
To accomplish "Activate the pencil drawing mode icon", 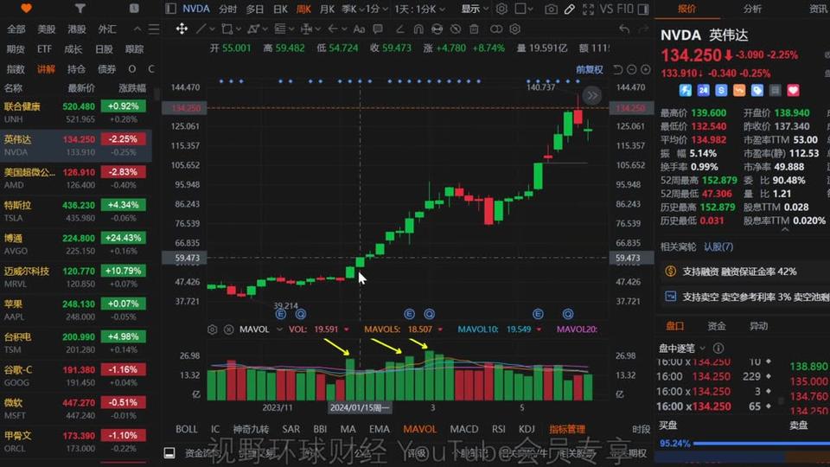I will (570, 9).
